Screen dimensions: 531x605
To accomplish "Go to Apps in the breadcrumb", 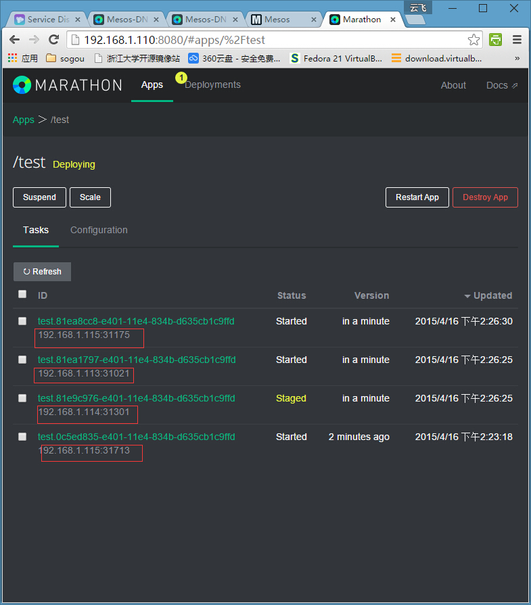I will pyautogui.click(x=24, y=120).
